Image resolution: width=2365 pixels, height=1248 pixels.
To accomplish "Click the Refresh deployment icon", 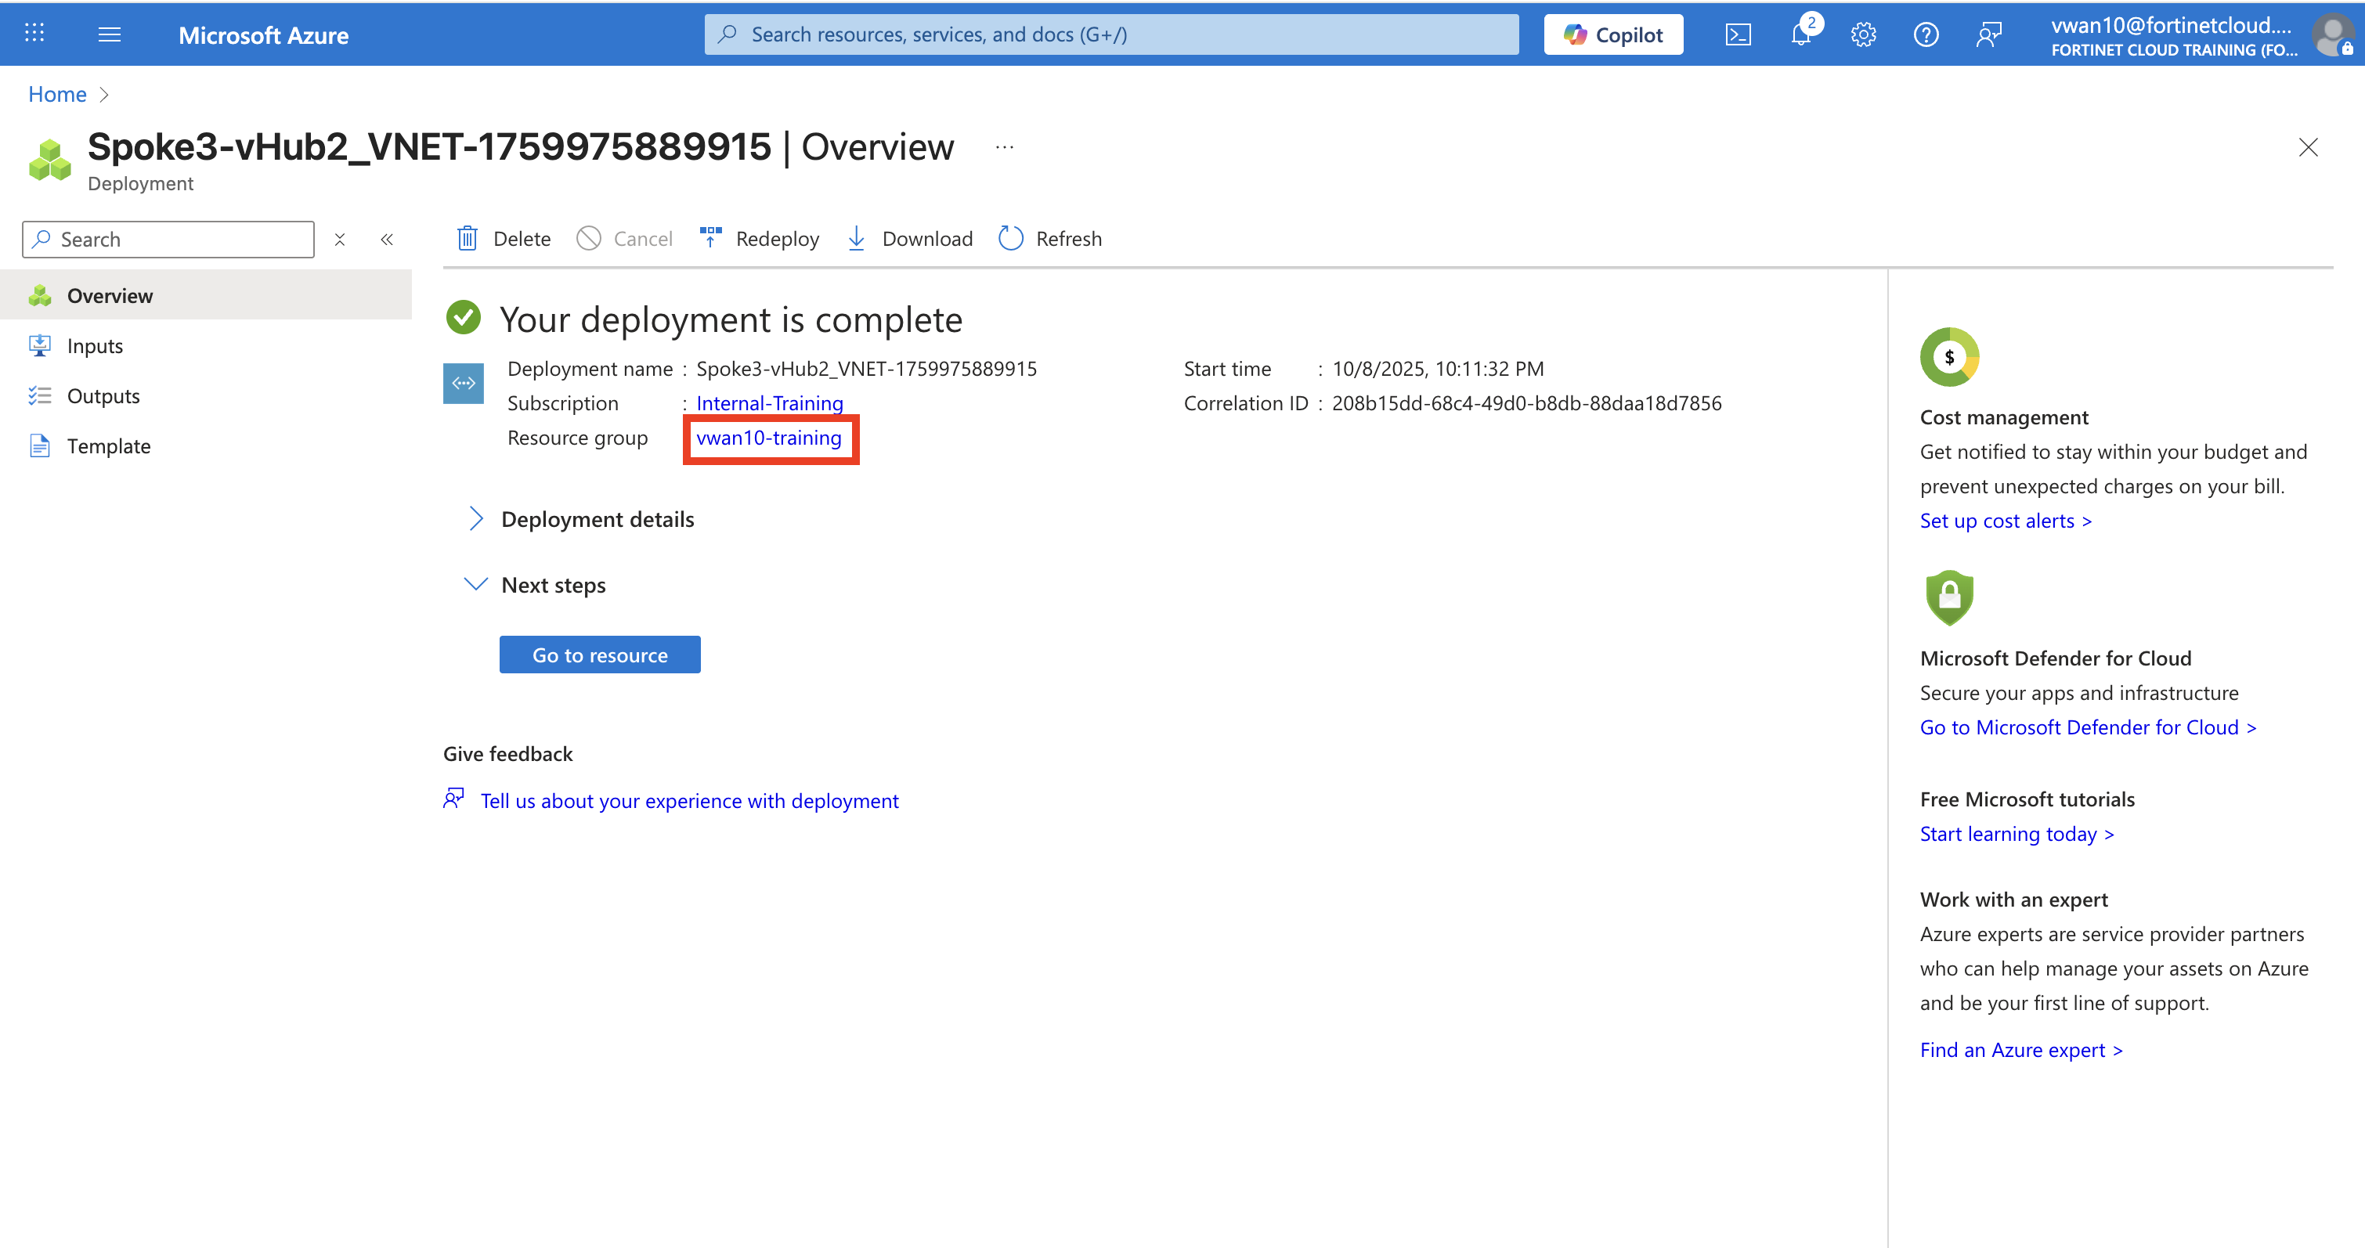I will point(1011,239).
